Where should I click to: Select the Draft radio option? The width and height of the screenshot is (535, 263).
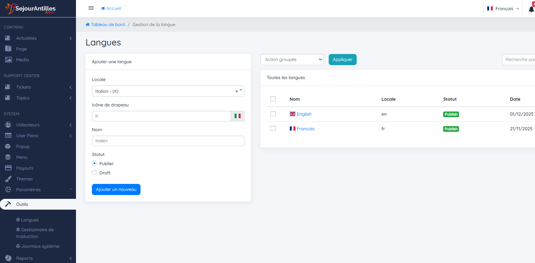click(94, 172)
